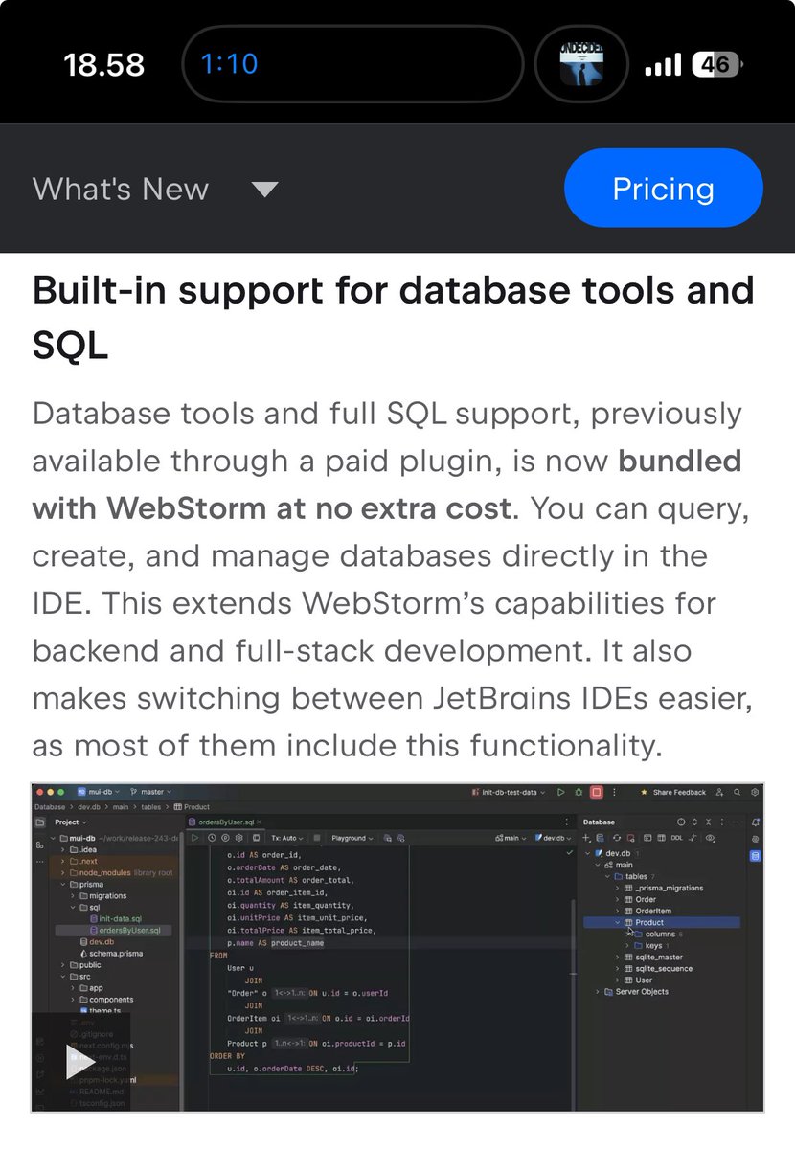Tap the 18.58 clock in status bar
Image resolution: width=795 pixels, height=1149 pixels.
click(103, 64)
